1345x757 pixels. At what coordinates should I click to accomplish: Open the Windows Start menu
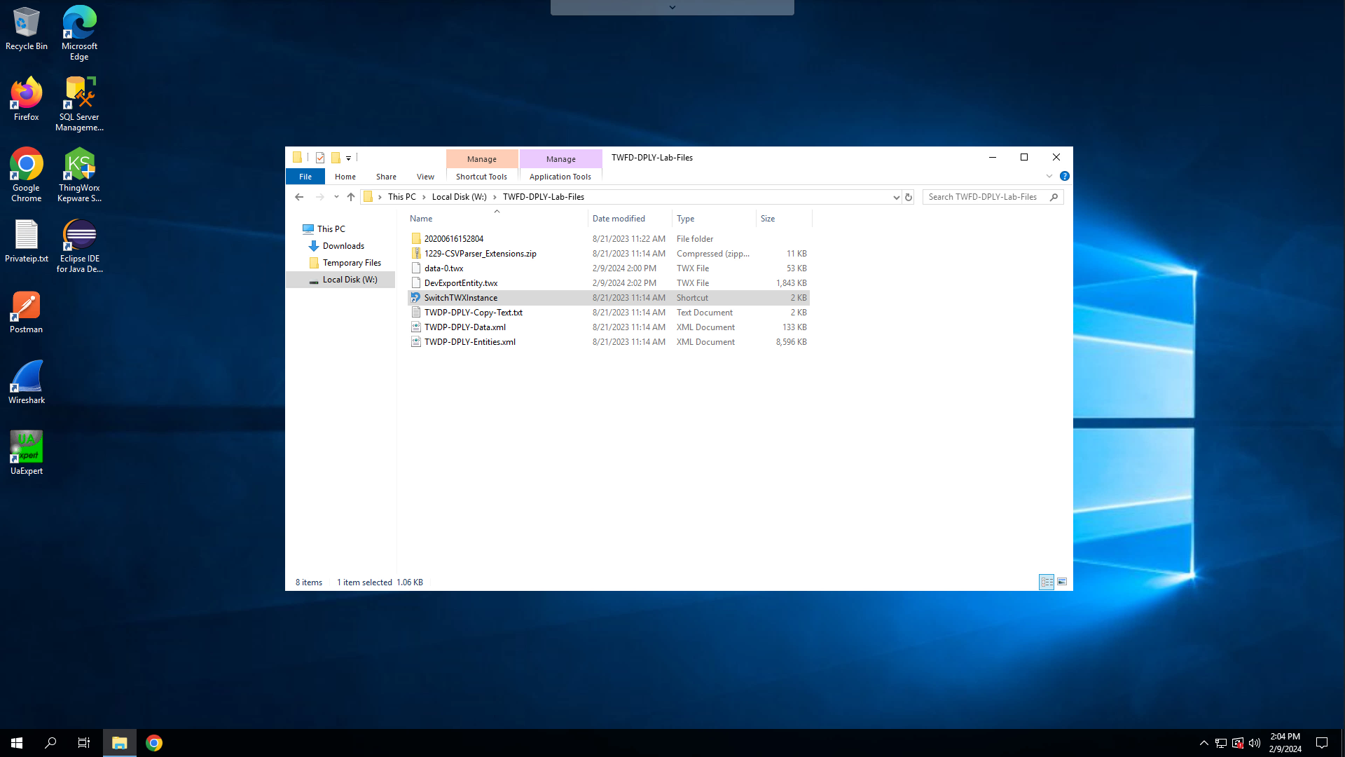coord(17,743)
